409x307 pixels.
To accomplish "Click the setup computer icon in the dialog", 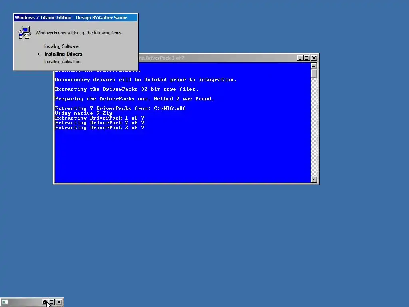I will point(25,33).
